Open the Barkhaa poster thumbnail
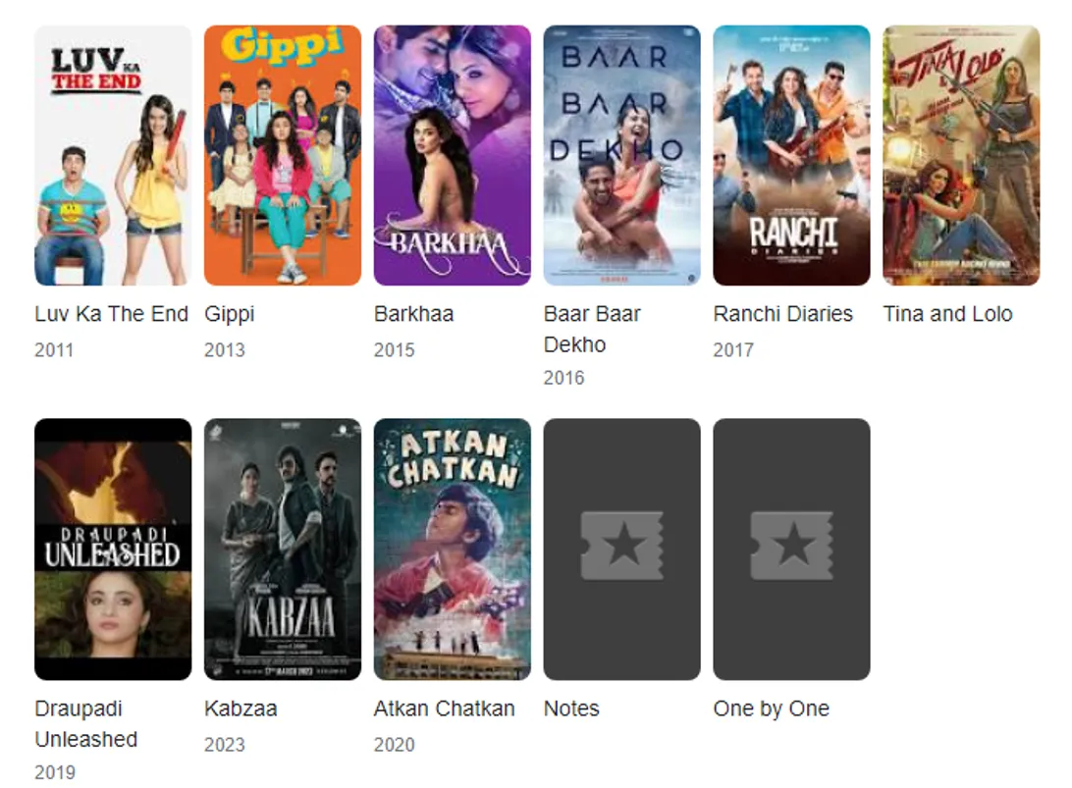Screen dimensions: 1072x788 click(452, 155)
